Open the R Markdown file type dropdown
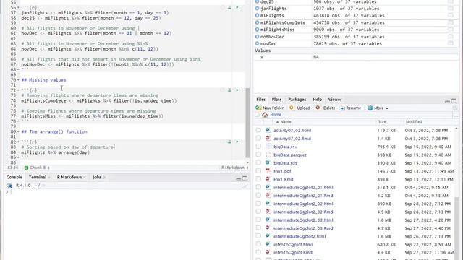Screen dimensions: 463x260 (234, 168)
